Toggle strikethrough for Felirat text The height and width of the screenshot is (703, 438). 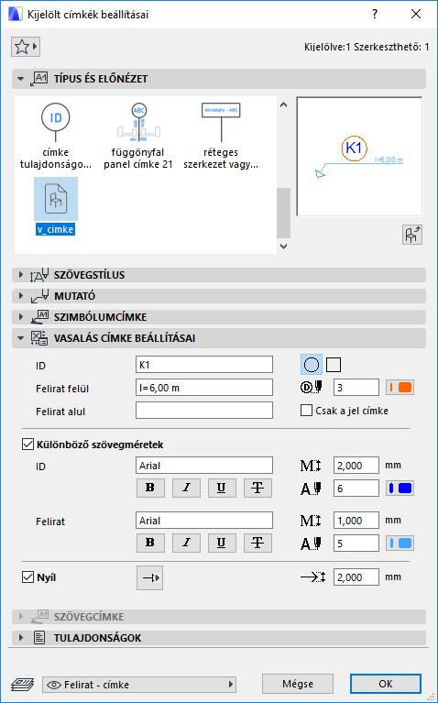(x=257, y=543)
